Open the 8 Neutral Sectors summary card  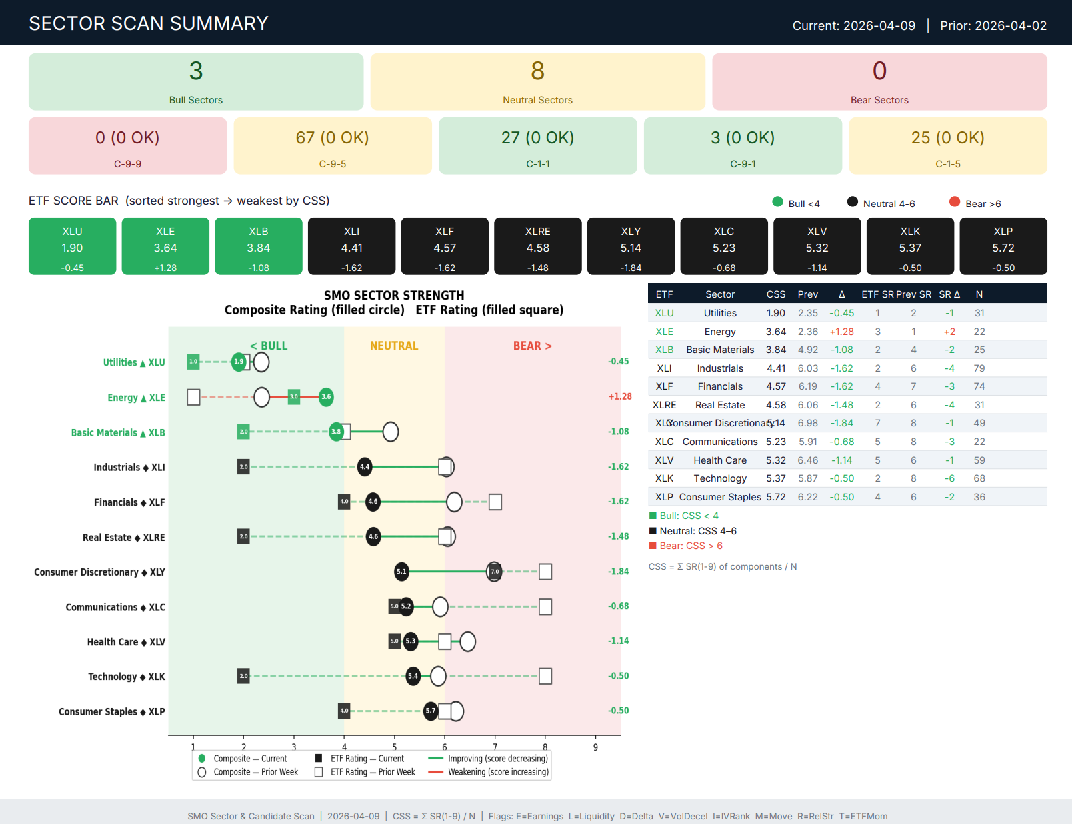click(538, 82)
